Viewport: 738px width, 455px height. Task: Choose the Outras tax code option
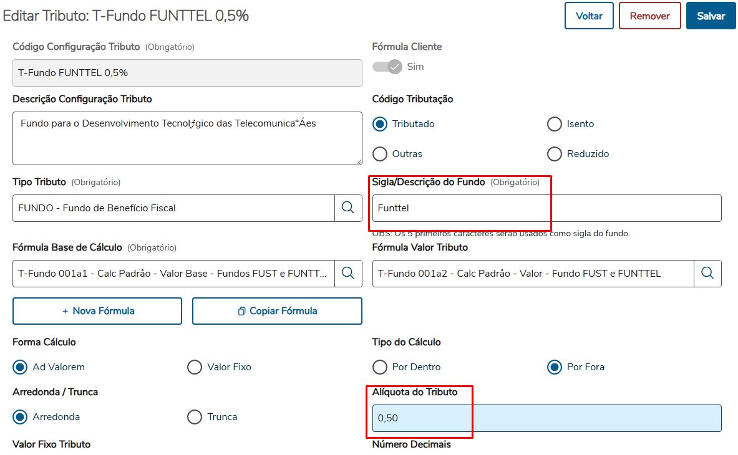pos(380,154)
